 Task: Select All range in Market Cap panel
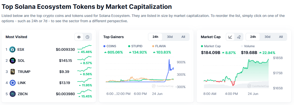(281, 37)
